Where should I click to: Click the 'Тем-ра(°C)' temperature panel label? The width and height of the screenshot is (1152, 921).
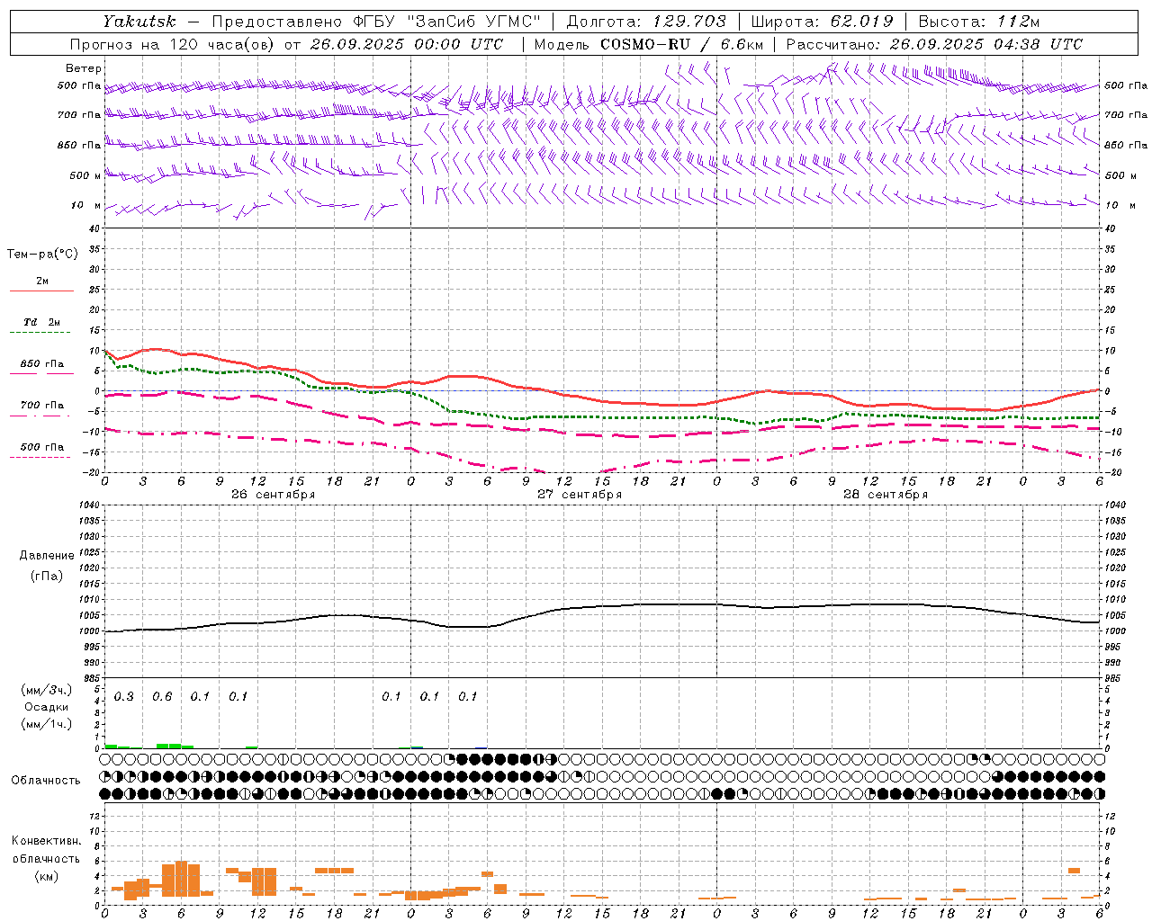pyautogui.click(x=42, y=255)
